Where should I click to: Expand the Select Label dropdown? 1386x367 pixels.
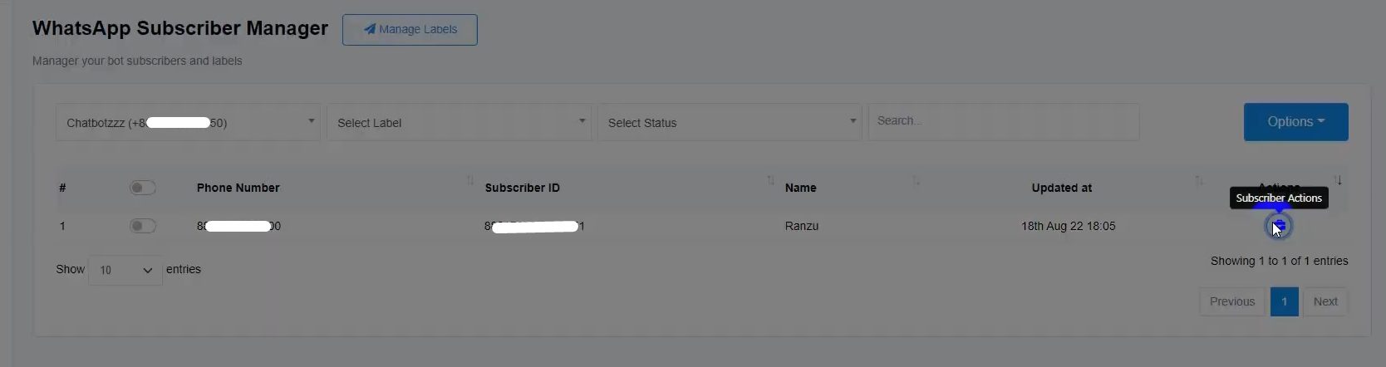coord(459,122)
